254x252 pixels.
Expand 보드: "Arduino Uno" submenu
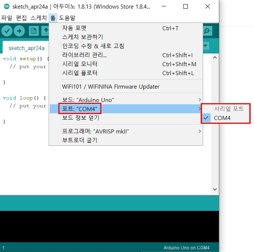(126, 100)
